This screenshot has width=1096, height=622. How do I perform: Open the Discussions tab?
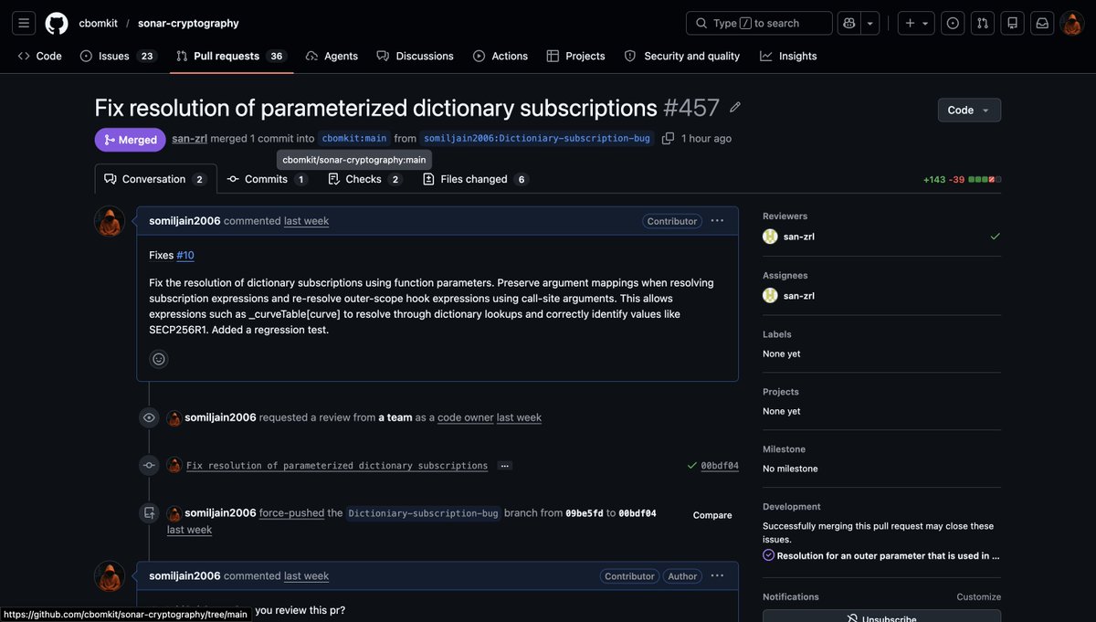click(415, 56)
